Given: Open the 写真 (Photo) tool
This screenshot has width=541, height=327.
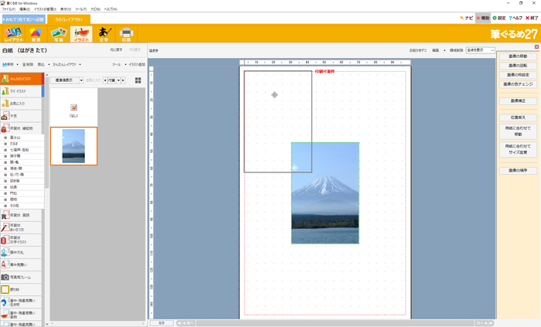Looking at the screenshot, I should tap(58, 33).
